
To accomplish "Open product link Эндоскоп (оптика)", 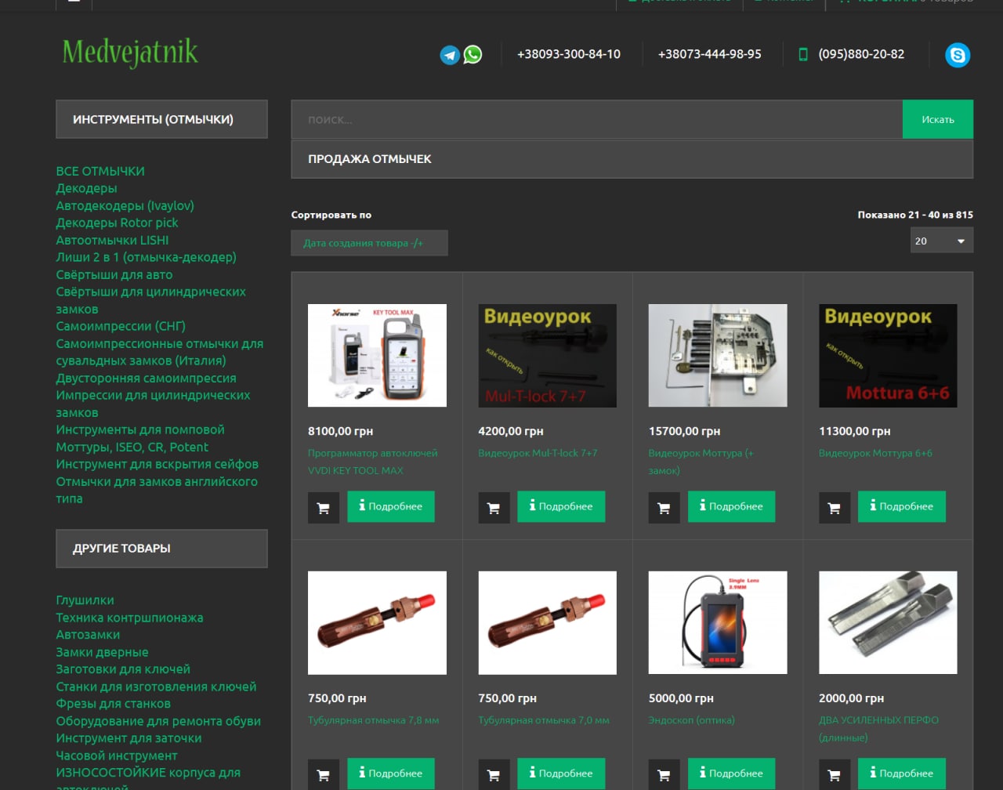I will pyautogui.click(x=691, y=720).
